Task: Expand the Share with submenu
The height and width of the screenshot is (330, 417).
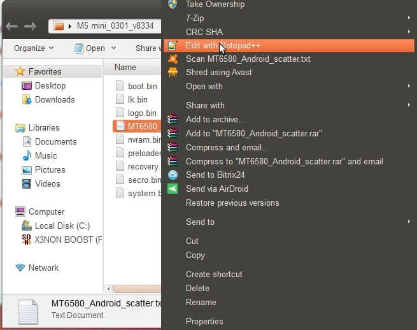Action: [409, 105]
